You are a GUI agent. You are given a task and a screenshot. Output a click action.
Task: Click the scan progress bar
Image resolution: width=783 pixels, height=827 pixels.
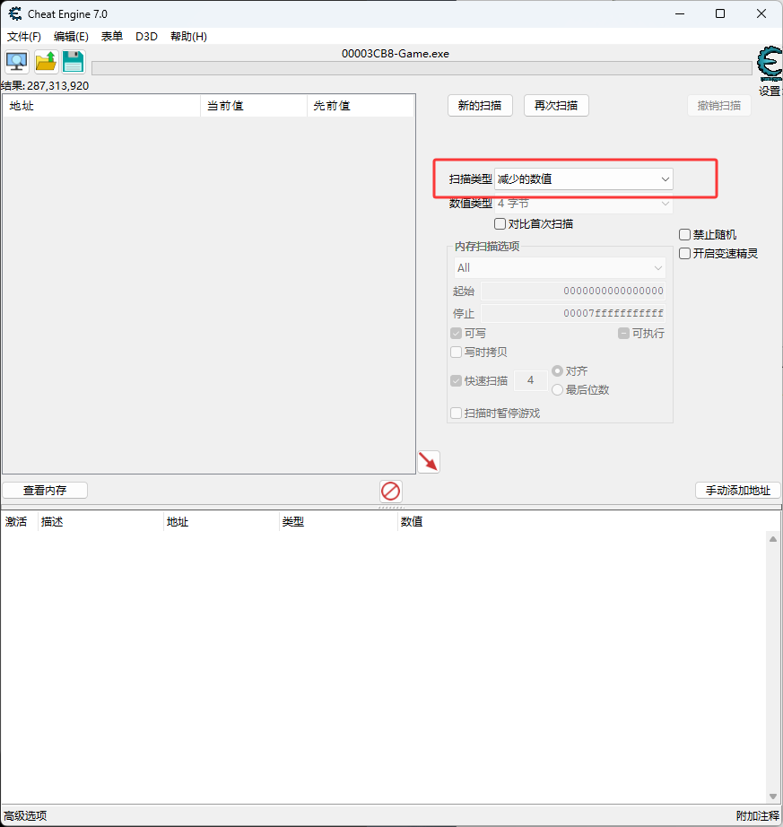pos(422,68)
